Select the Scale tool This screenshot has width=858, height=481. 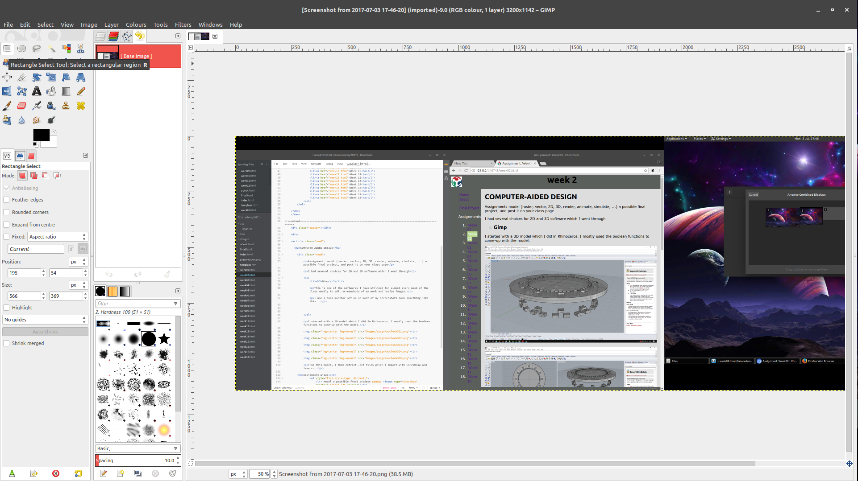51,77
